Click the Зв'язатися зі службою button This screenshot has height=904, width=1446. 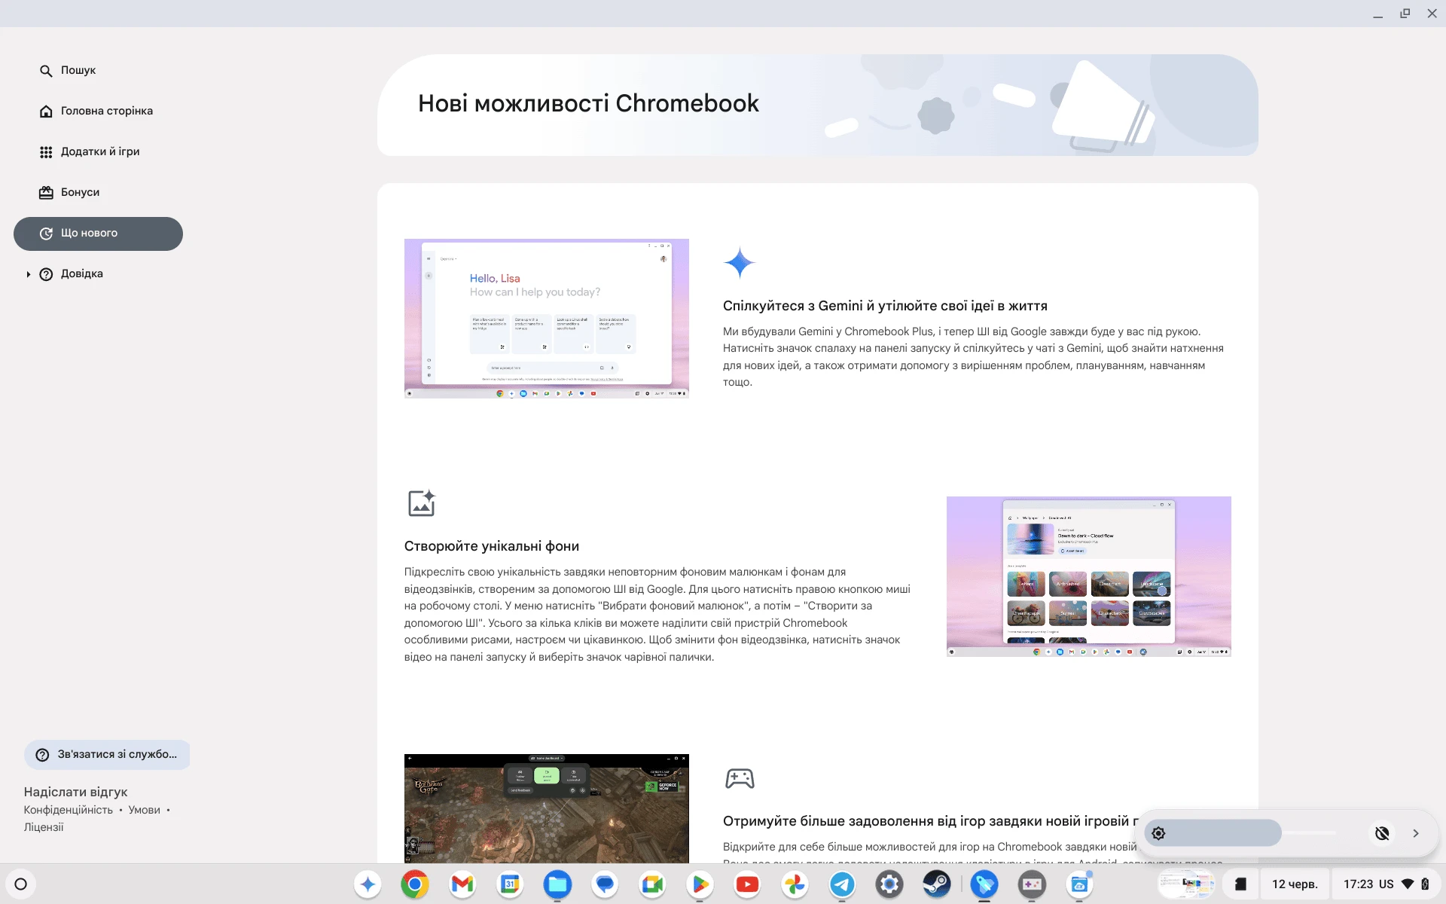(x=107, y=754)
